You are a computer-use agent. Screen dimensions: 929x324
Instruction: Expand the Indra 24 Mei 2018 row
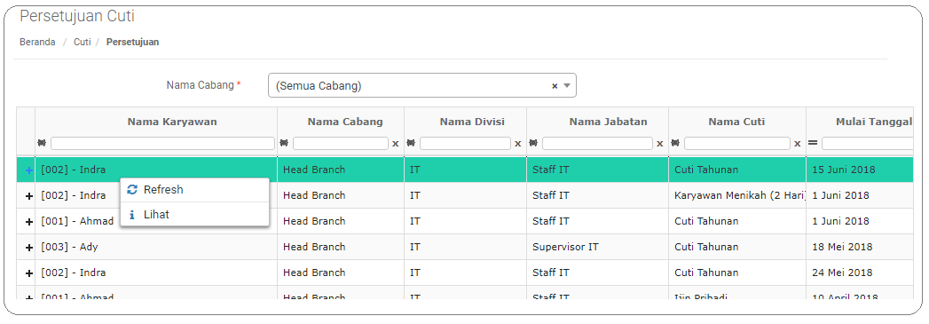[29, 273]
